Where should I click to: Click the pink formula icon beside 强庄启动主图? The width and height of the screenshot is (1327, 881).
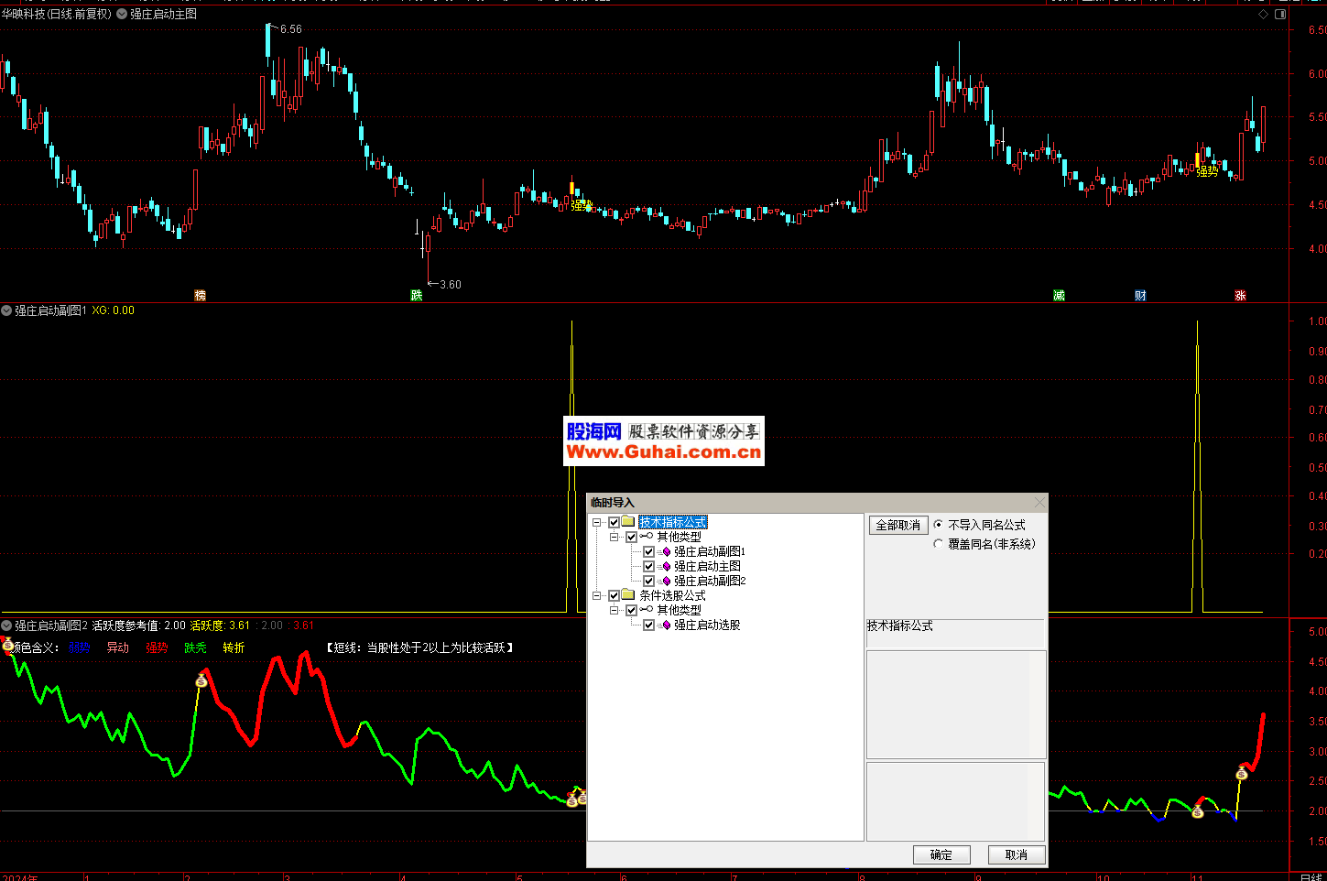coord(666,567)
